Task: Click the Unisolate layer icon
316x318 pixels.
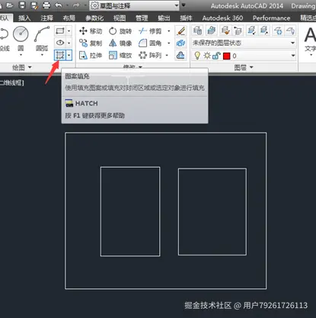Action: click(x=264, y=31)
